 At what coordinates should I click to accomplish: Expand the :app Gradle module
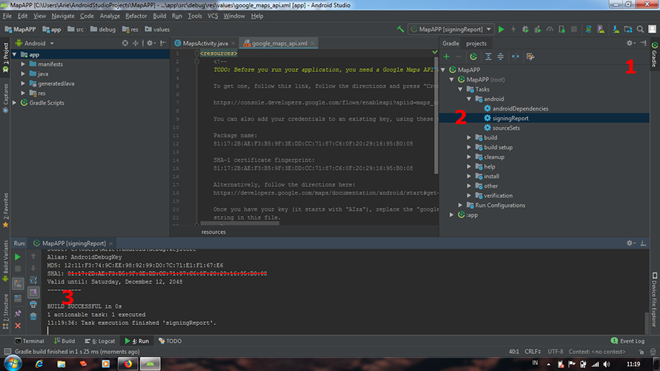click(x=452, y=215)
